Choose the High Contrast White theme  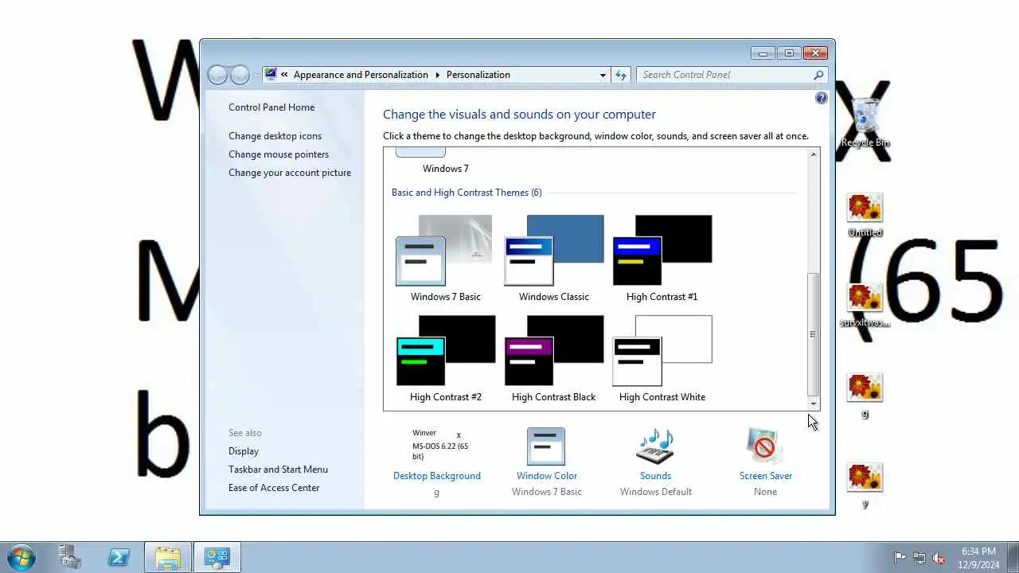(662, 359)
